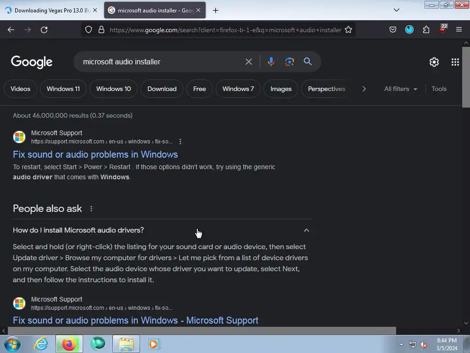This screenshot has width=470, height=353.
Task: Open the tracking protection shield icon
Action: pos(89,30)
